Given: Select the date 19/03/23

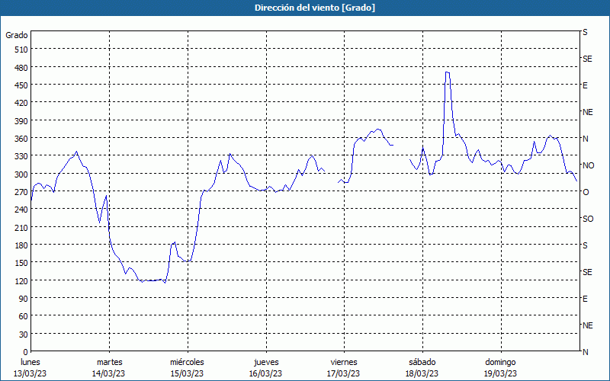Looking at the screenshot, I should click(x=500, y=374).
